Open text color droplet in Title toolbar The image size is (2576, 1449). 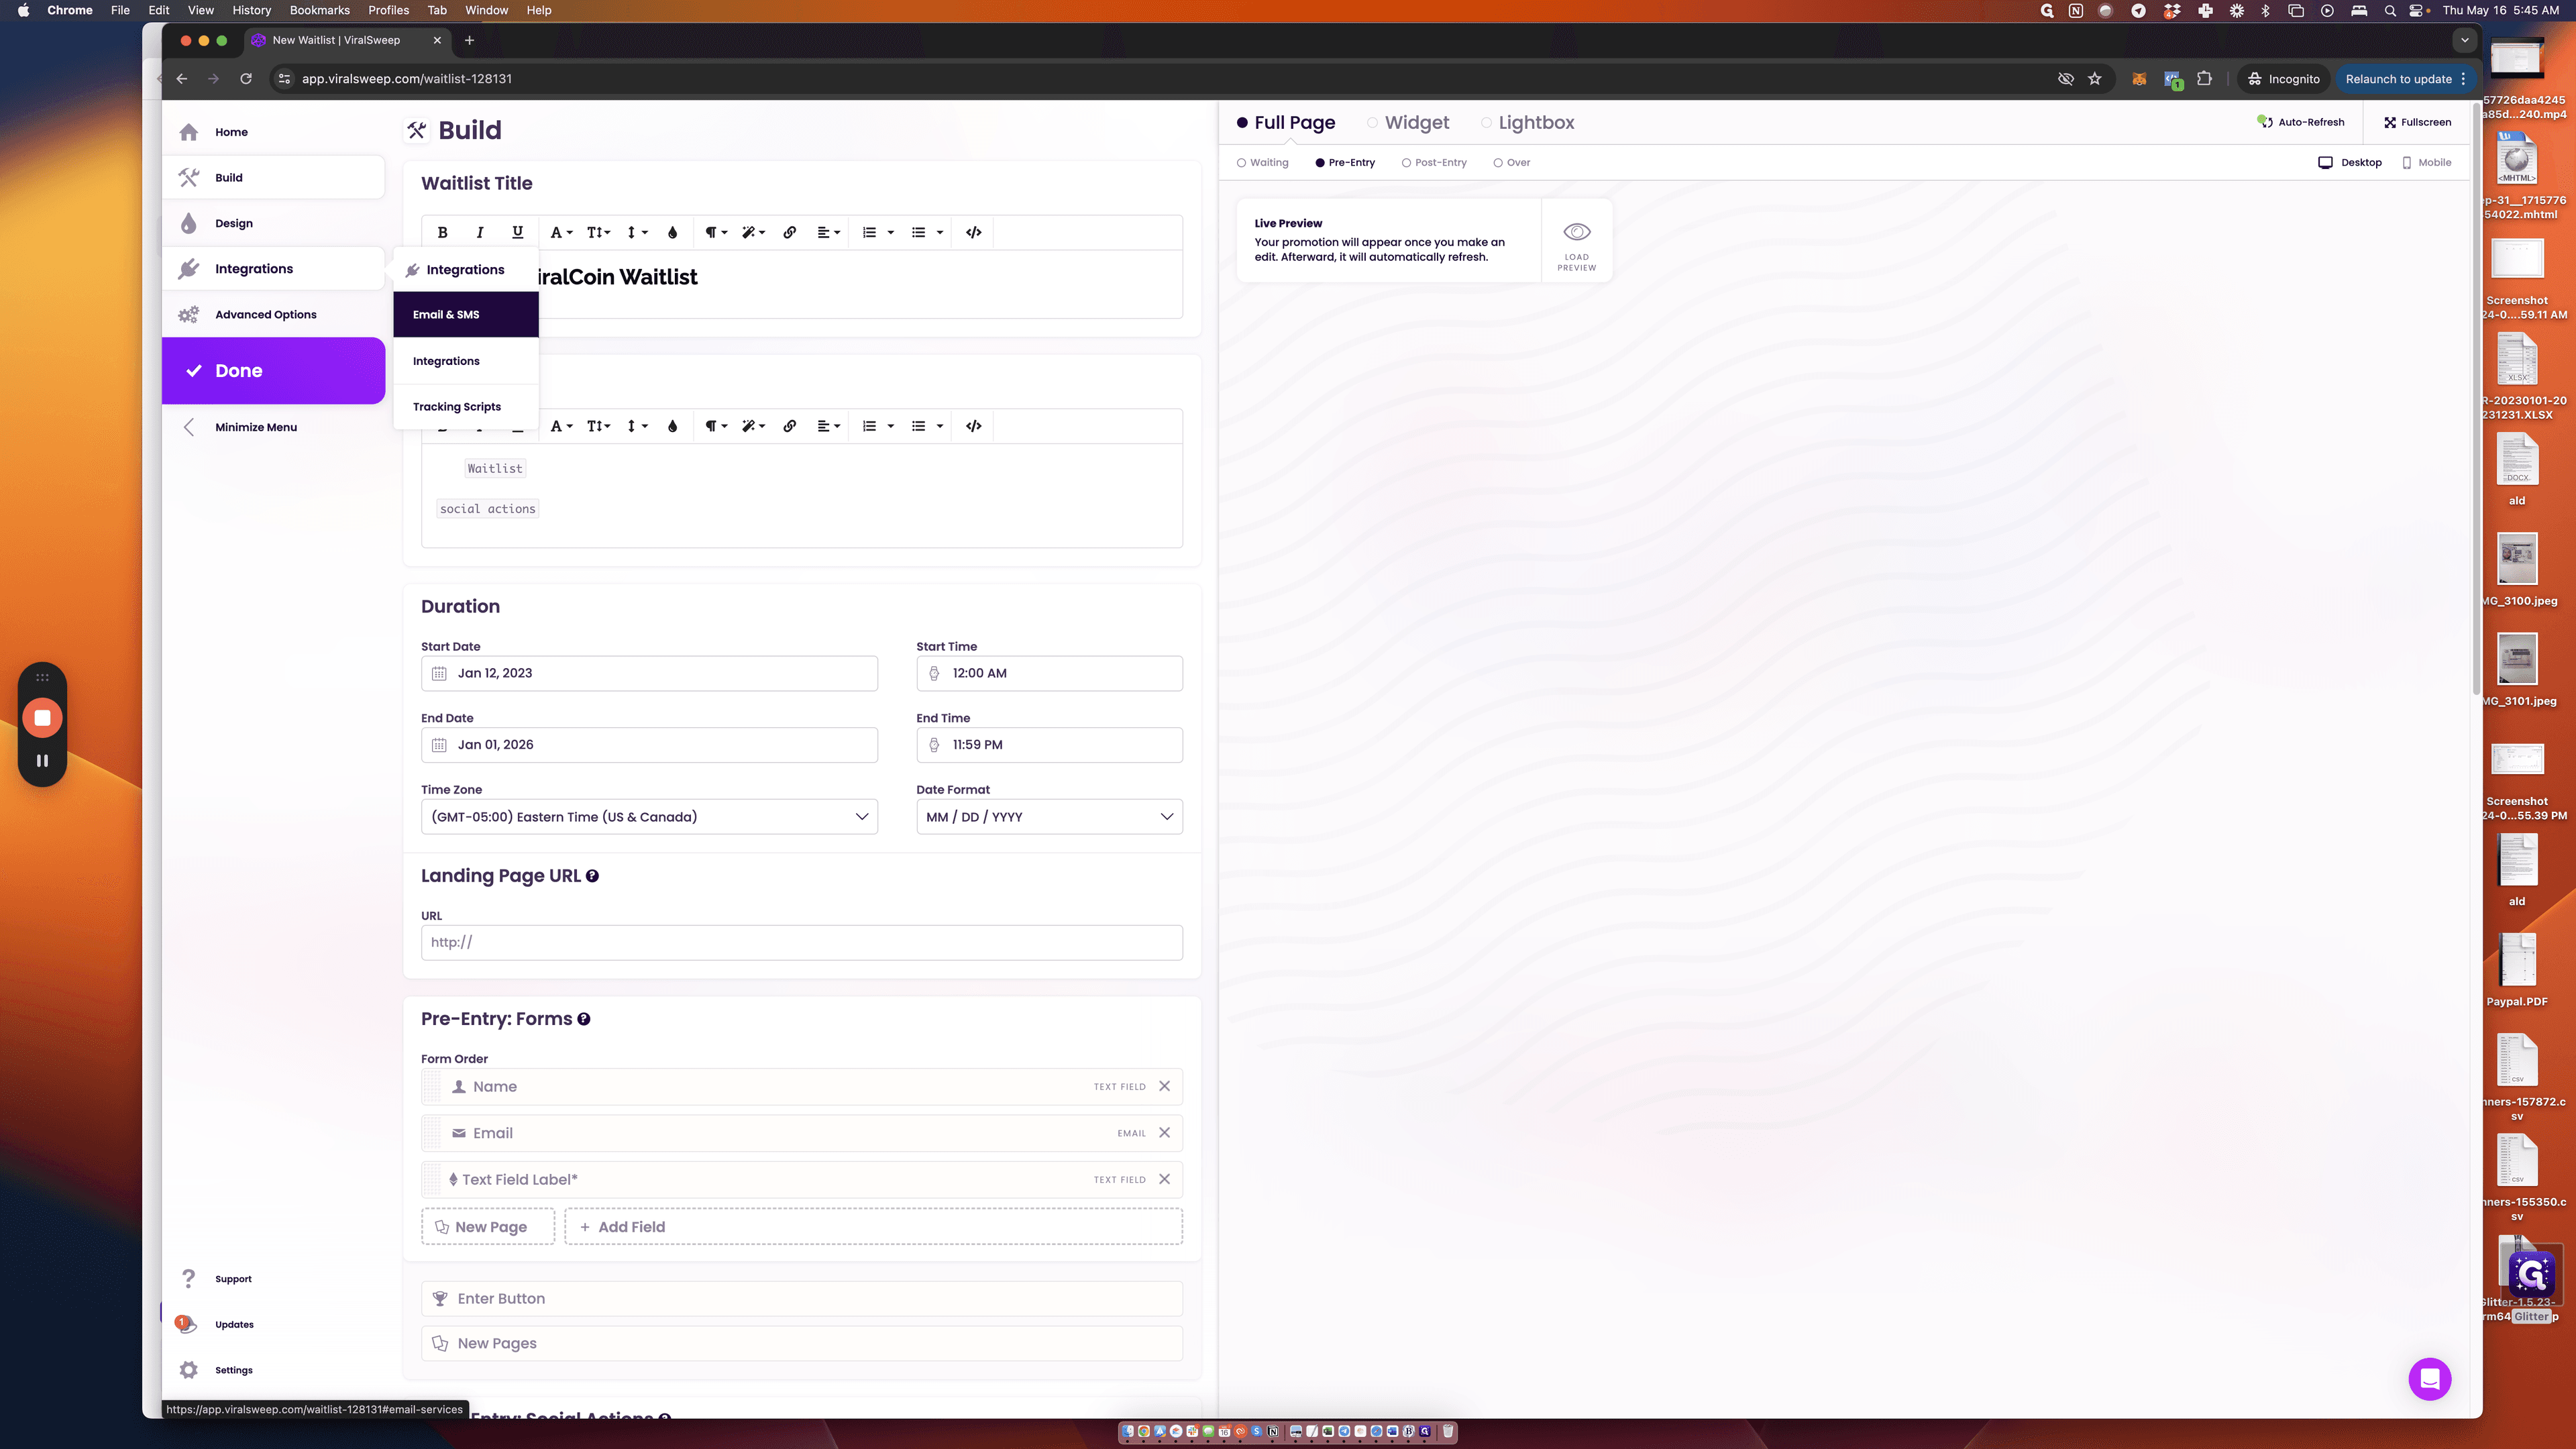point(672,232)
